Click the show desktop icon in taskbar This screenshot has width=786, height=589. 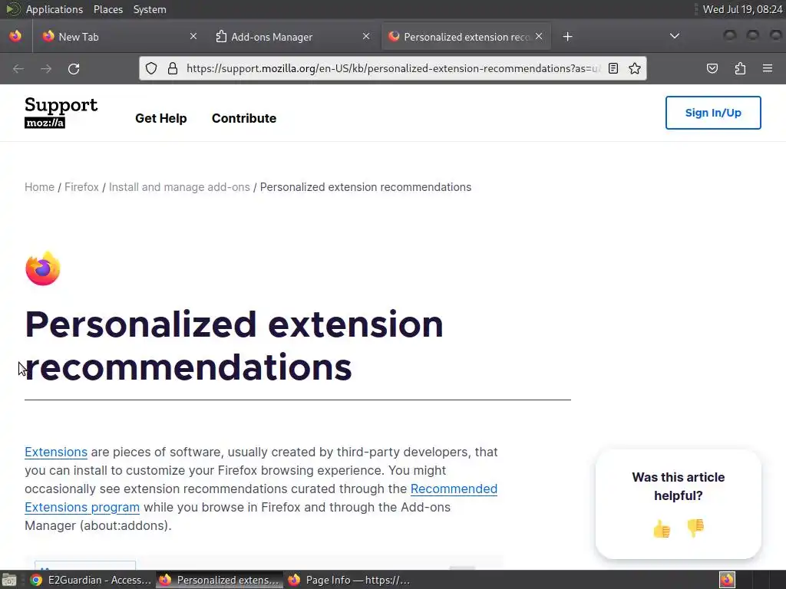pos(9,580)
